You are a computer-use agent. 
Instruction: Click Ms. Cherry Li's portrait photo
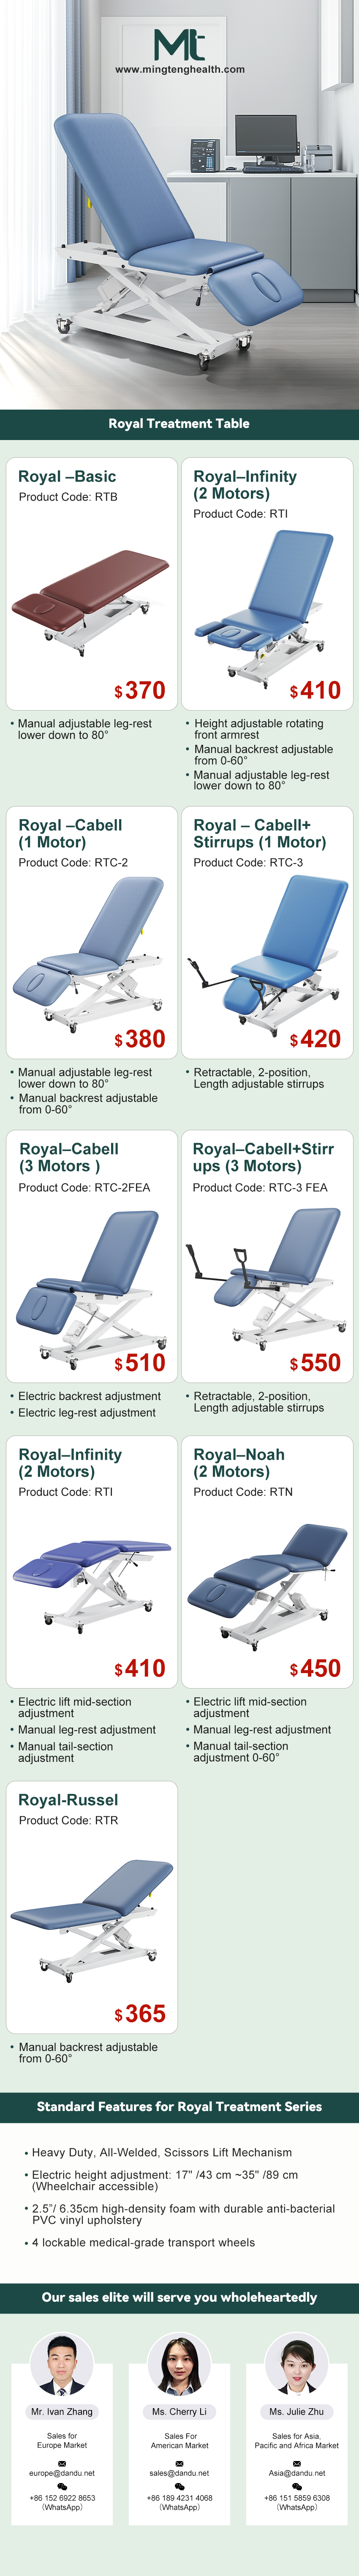click(x=179, y=2363)
